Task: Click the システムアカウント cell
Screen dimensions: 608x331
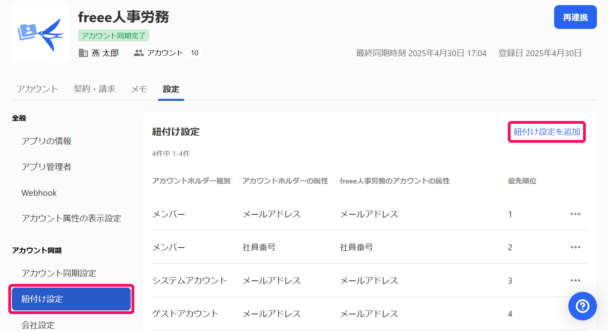Action: 190,280
